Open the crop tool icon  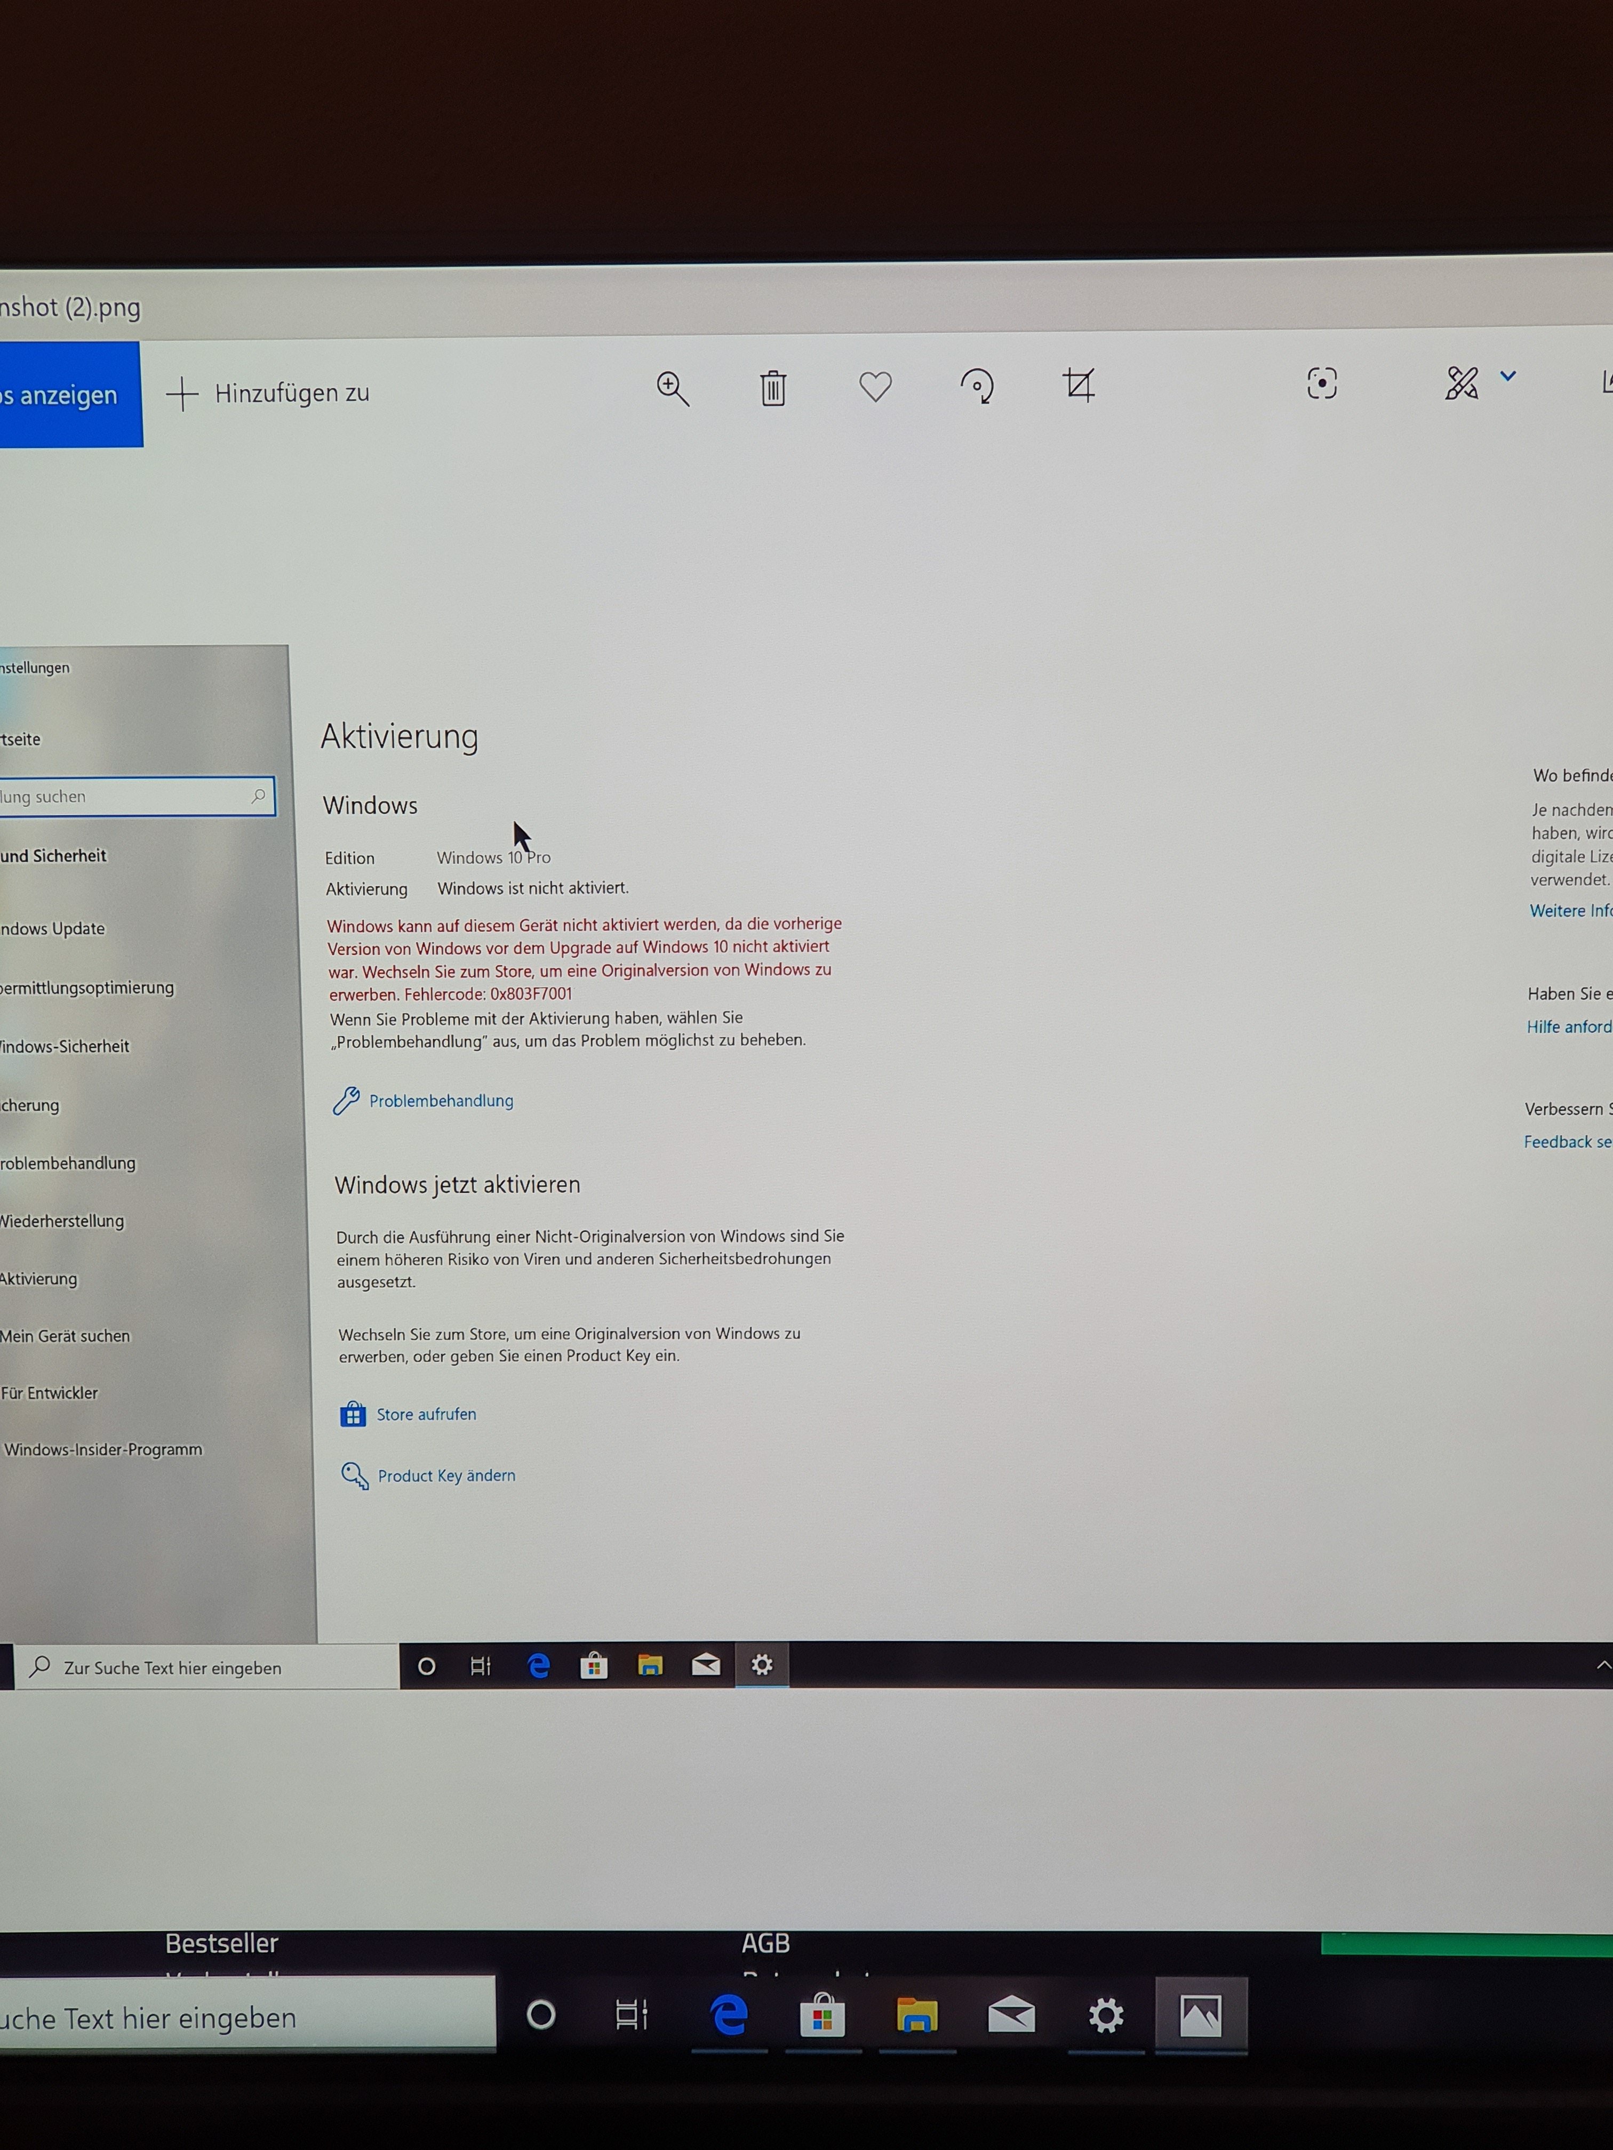(1079, 385)
